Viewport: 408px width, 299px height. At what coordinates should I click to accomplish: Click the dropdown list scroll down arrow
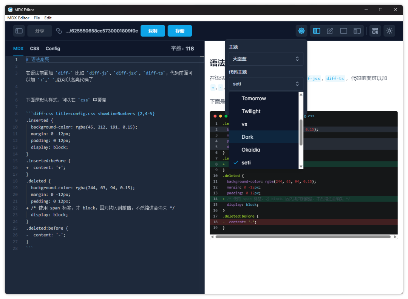pyautogui.click(x=301, y=167)
